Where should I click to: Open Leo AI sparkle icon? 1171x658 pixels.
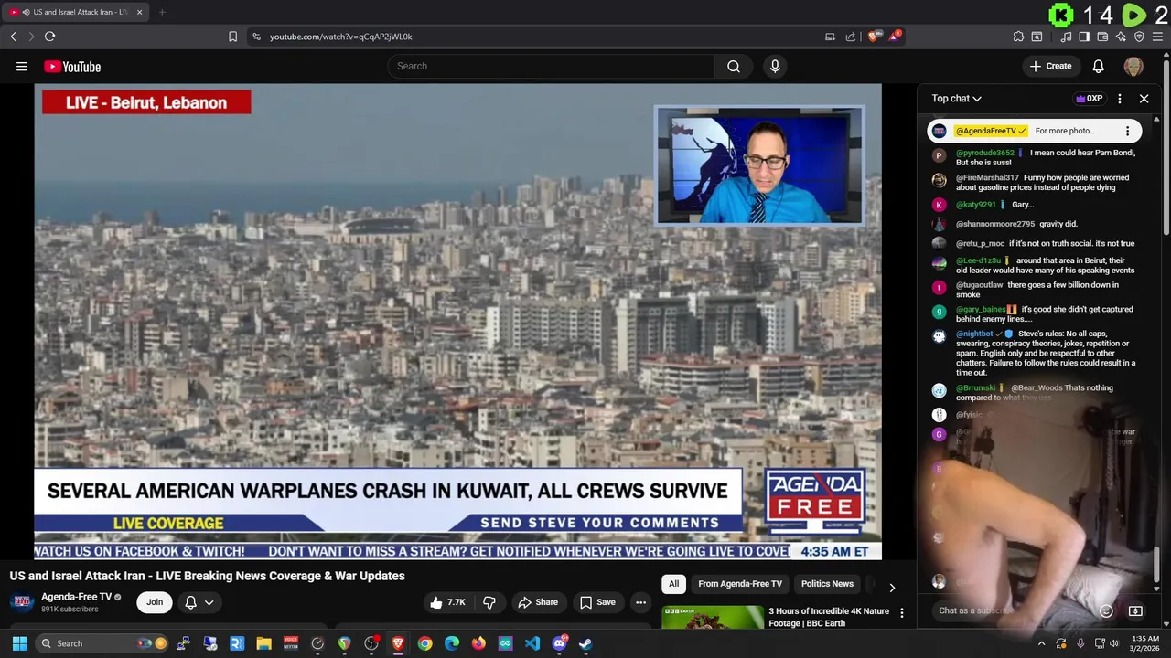(1121, 37)
